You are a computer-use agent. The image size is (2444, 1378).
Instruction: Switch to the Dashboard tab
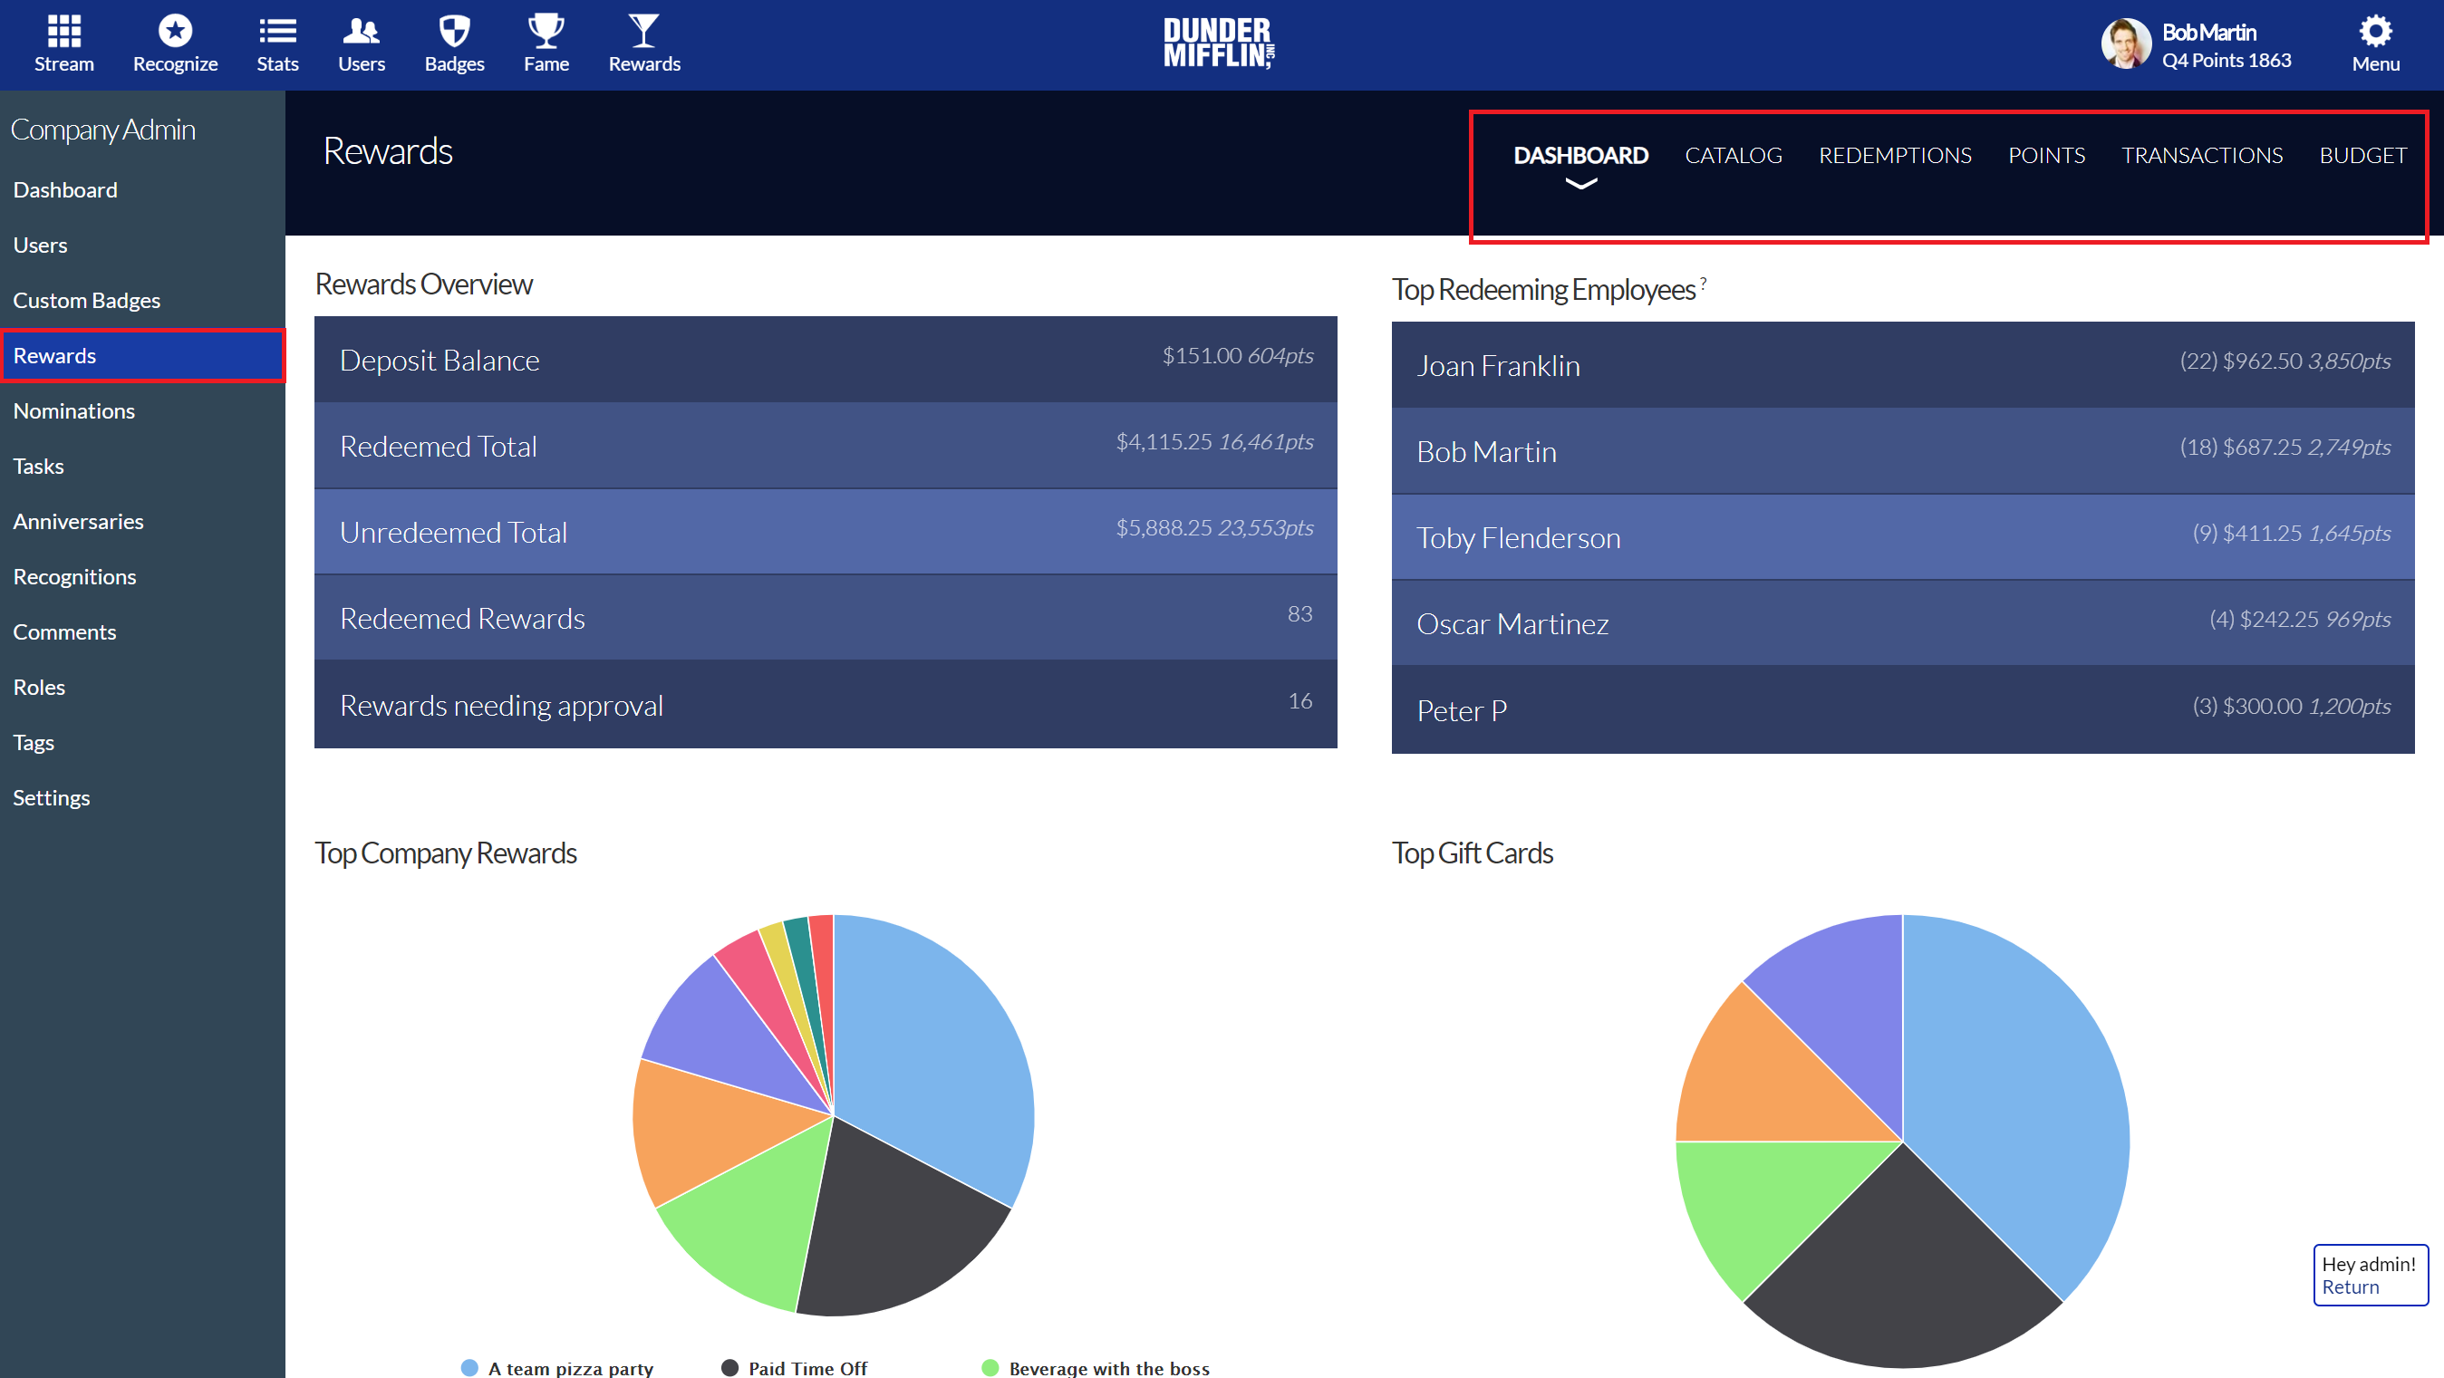click(x=1579, y=155)
